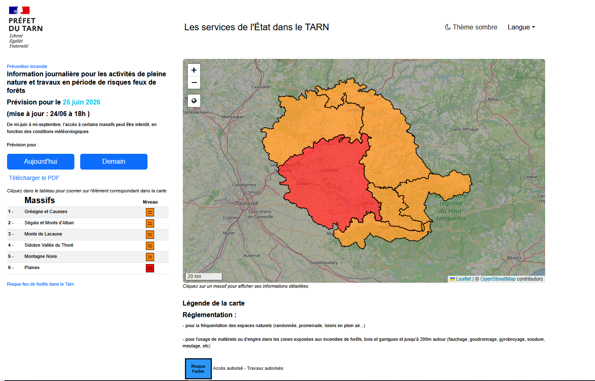Show forecast for Aujourd'hui
This screenshot has height=381, width=595.
click(41, 162)
